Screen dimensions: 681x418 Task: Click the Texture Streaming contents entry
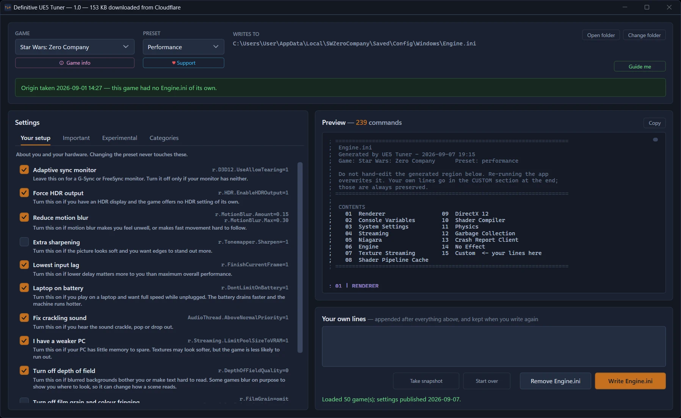pos(387,253)
